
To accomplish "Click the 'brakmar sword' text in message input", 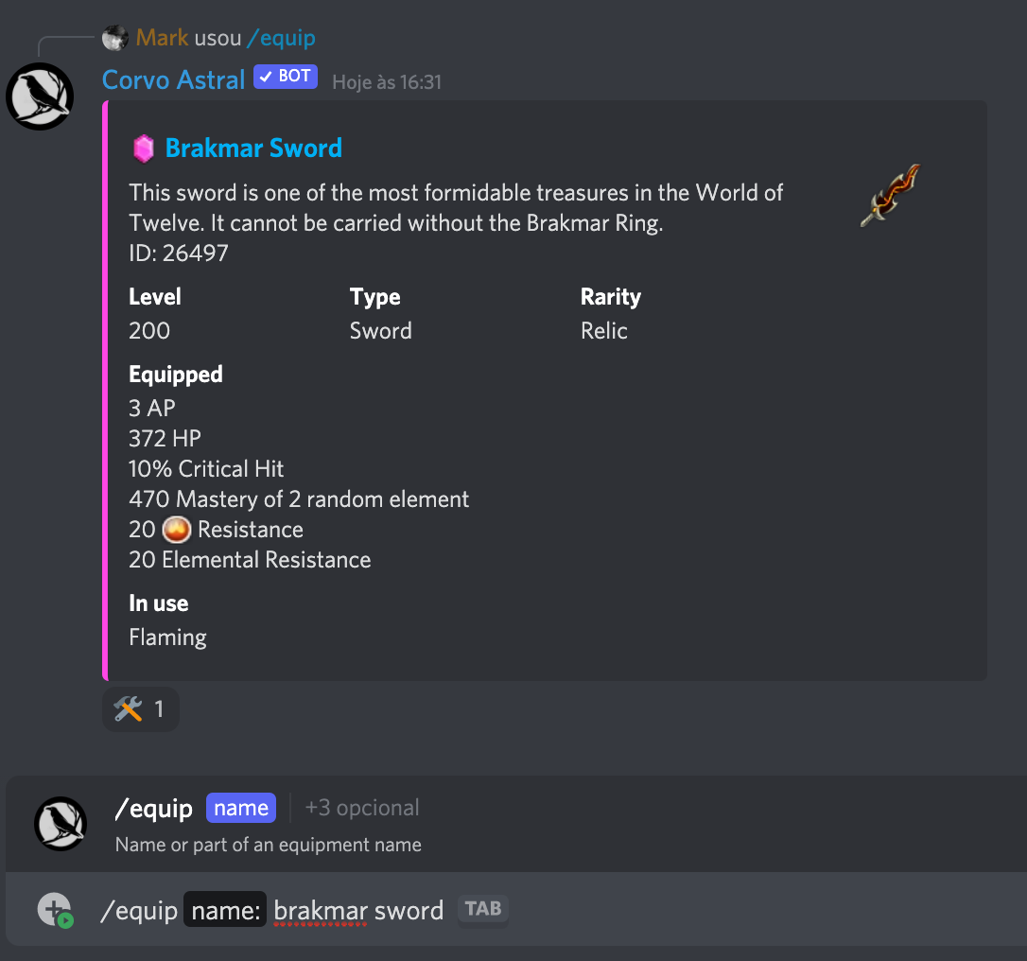I will click(x=358, y=911).
